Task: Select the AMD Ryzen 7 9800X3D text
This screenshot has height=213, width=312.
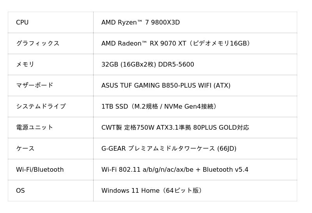Action: coord(140,22)
